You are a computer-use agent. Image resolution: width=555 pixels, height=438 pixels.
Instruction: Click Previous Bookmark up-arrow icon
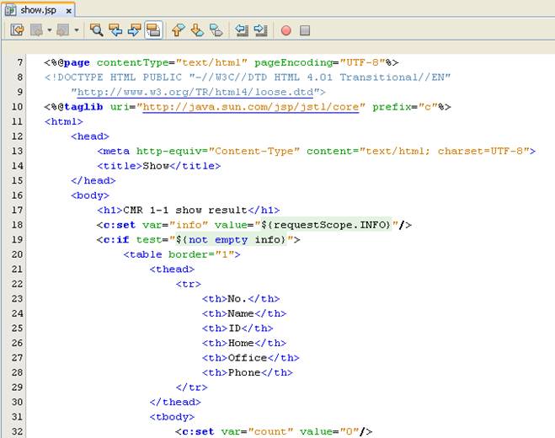[x=179, y=30]
